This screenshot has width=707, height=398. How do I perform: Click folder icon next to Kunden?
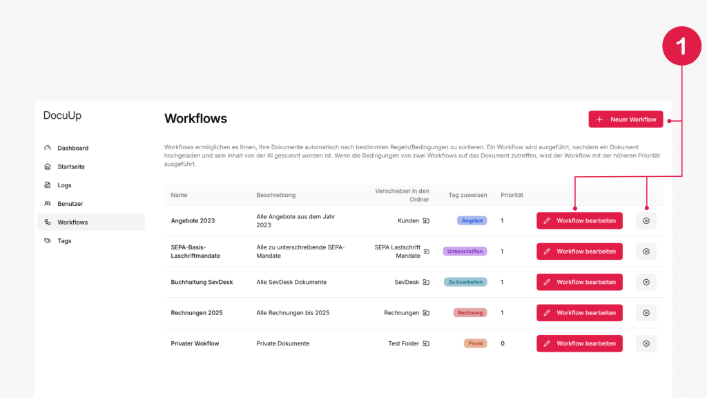click(426, 221)
